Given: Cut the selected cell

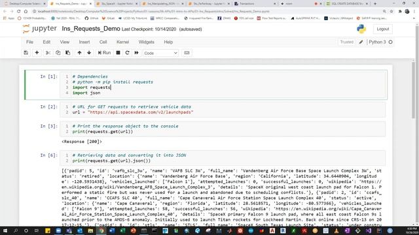Looking at the screenshot, I should (48, 53).
